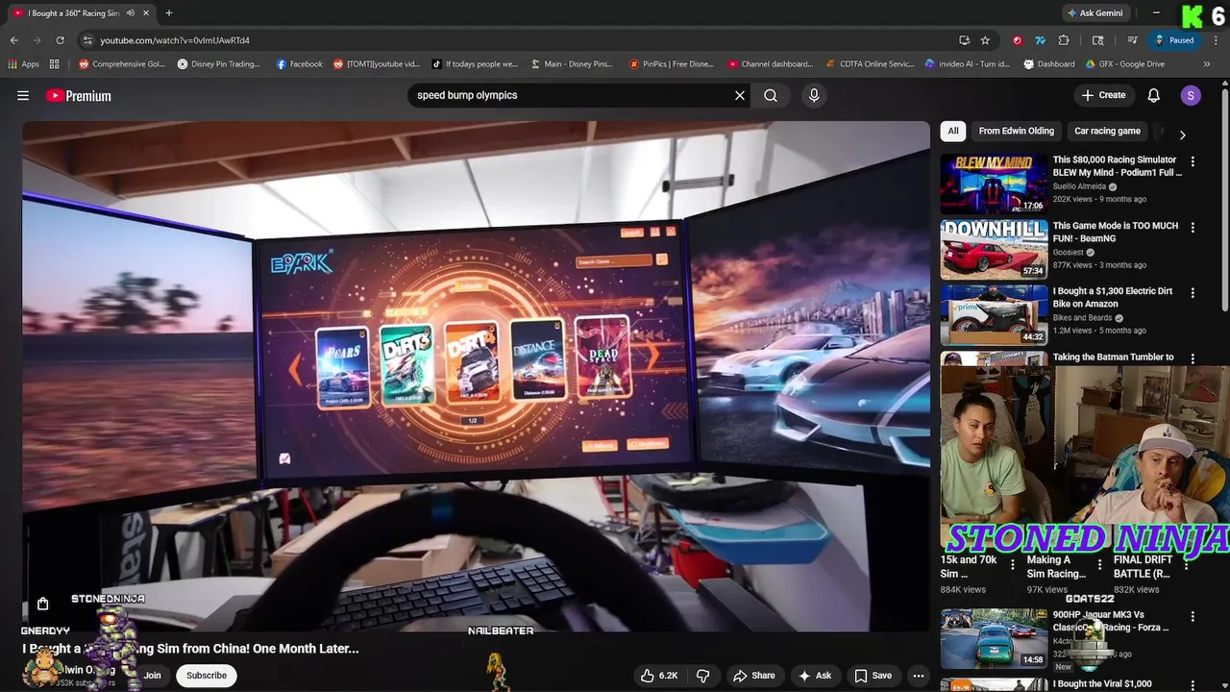Go to YouTube Premium home logo
The width and height of the screenshot is (1230, 692).
[x=79, y=95]
